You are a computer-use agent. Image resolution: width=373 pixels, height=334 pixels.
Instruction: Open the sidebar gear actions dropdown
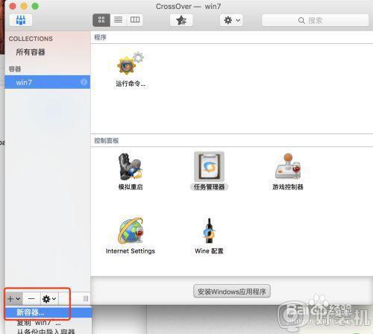(x=49, y=299)
